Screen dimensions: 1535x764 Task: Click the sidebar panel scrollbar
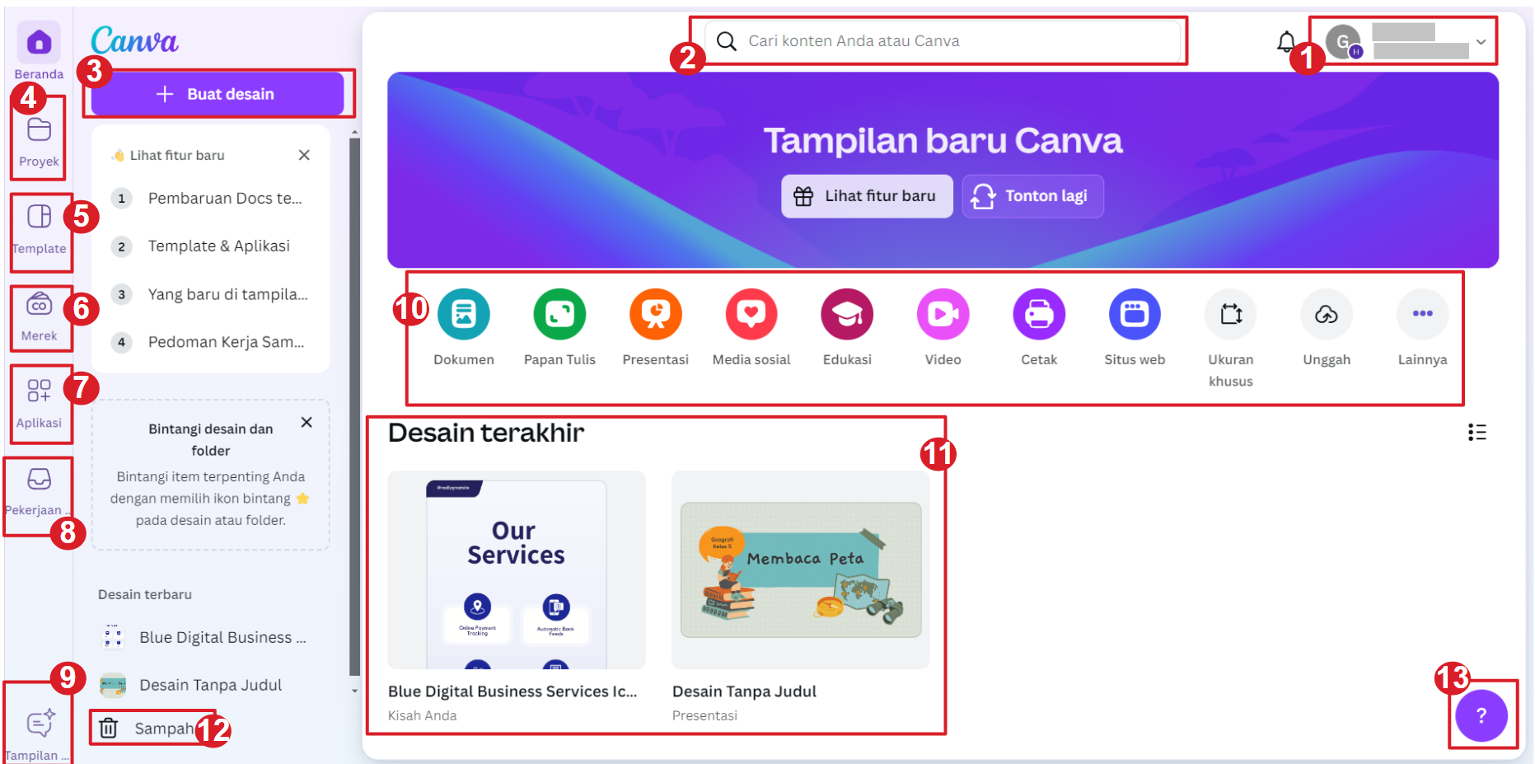coord(355,406)
